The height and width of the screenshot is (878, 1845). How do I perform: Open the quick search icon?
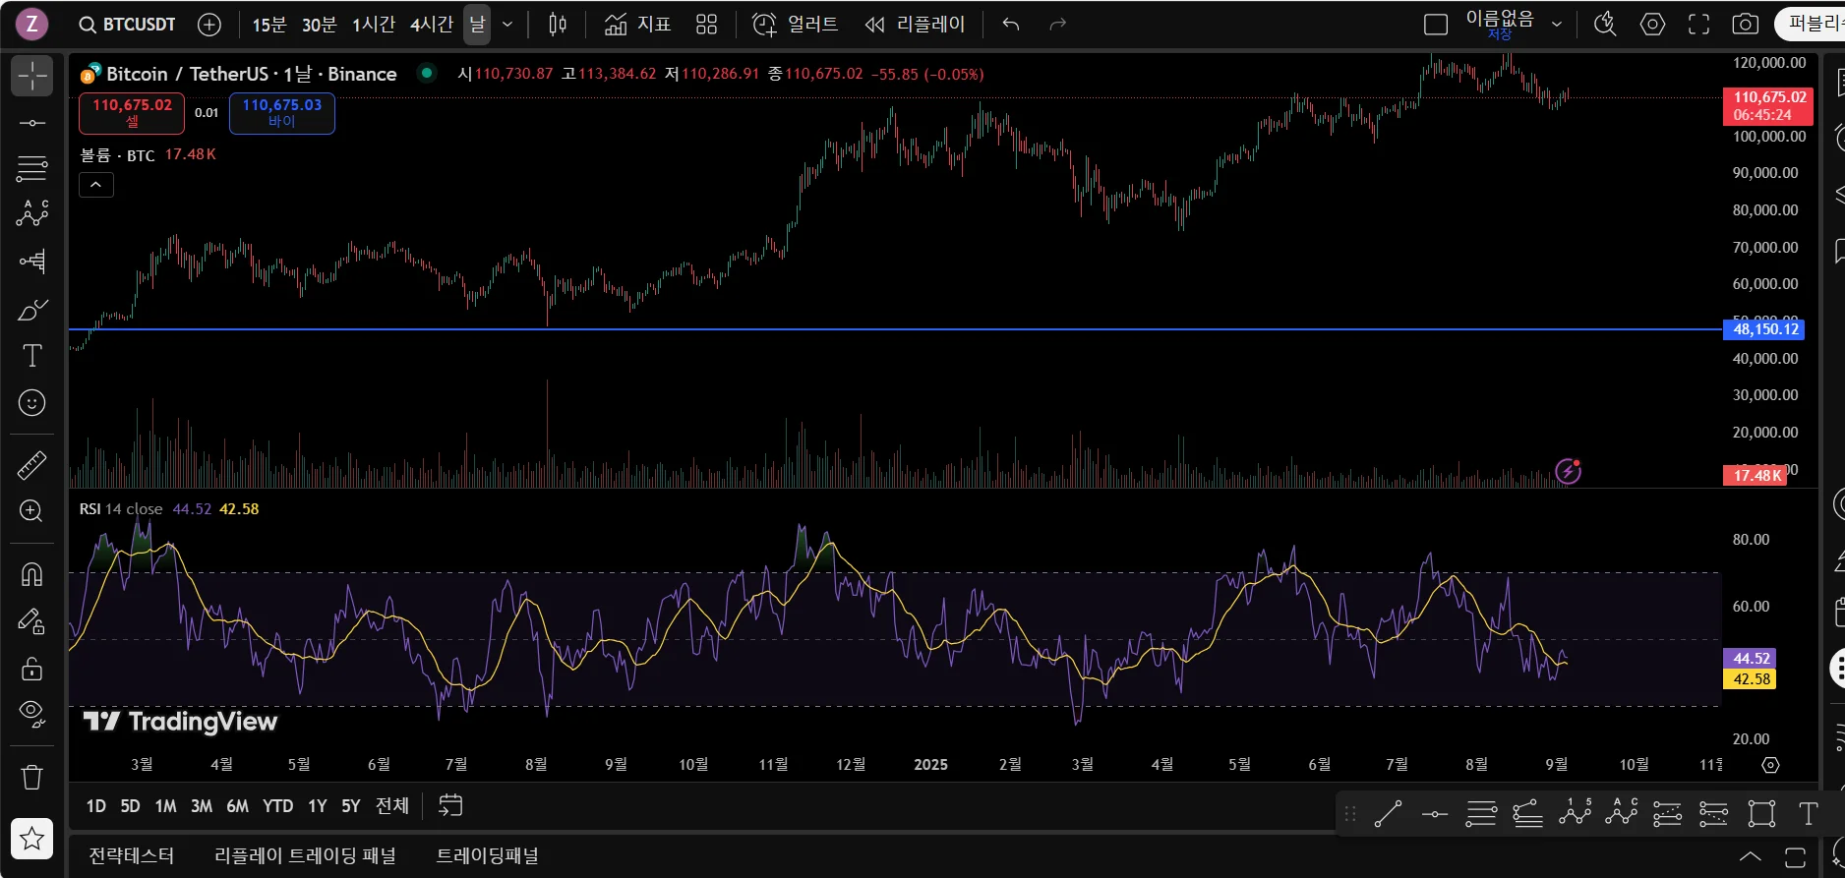click(x=1605, y=25)
